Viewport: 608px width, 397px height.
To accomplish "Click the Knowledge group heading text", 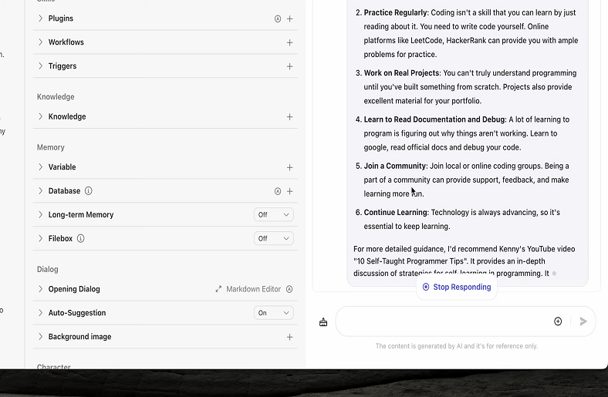I will [56, 97].
